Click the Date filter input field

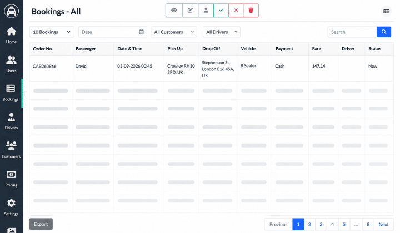click(112, 32)
